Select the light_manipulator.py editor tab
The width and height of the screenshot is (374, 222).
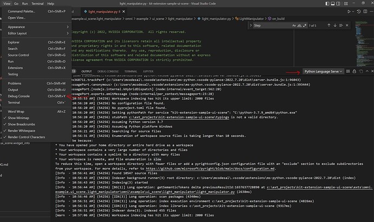(x=104, y=11)
